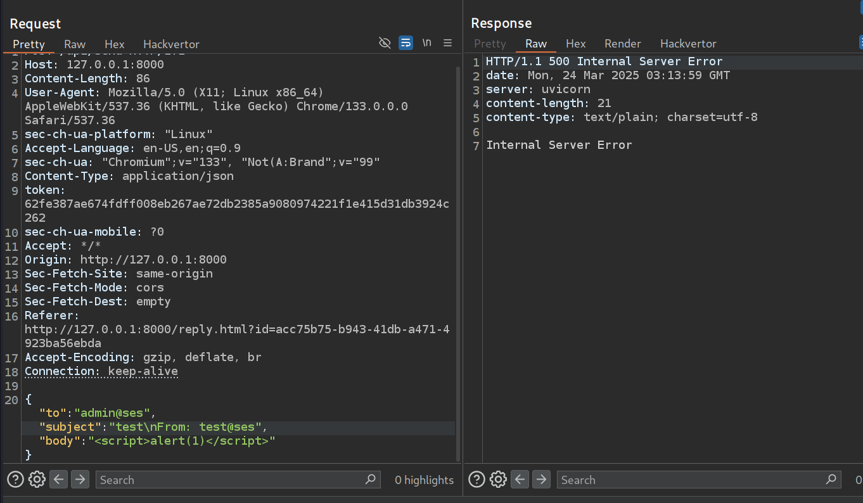Click the Request help question mark icon

[x=16, y=480]
